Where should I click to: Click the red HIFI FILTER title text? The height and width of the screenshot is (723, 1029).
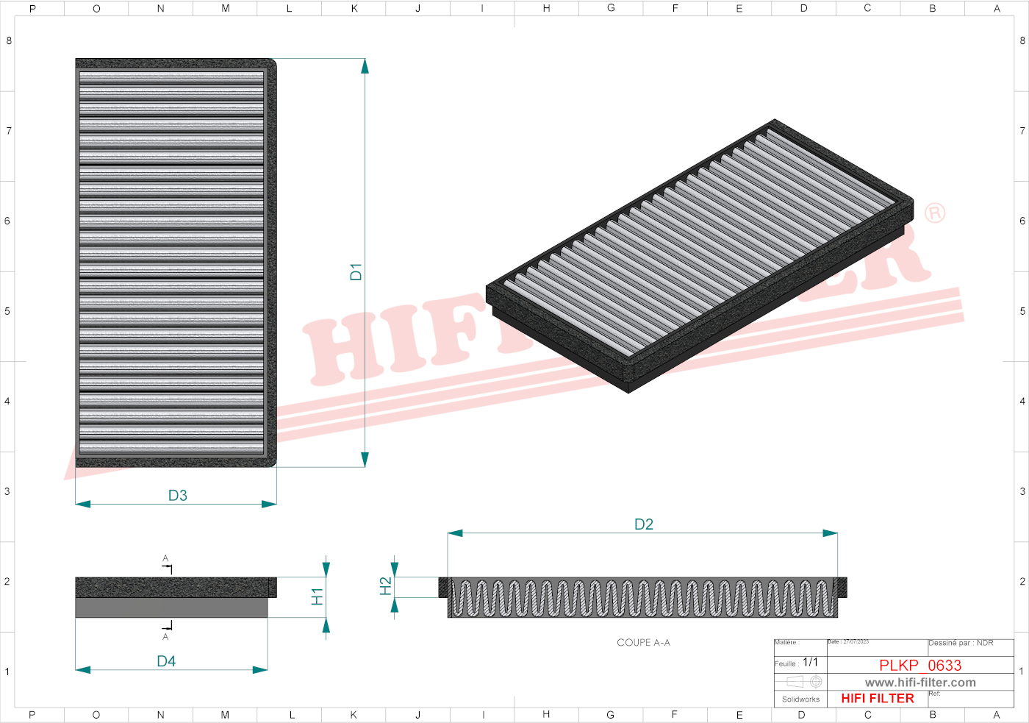(878, 699)
